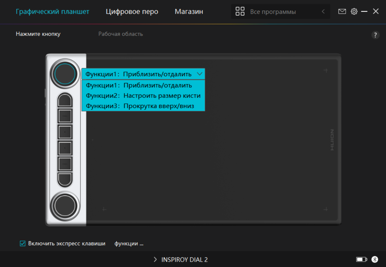
Task: Switch to Рабочая область sub-tab
Action: point(120,34)
